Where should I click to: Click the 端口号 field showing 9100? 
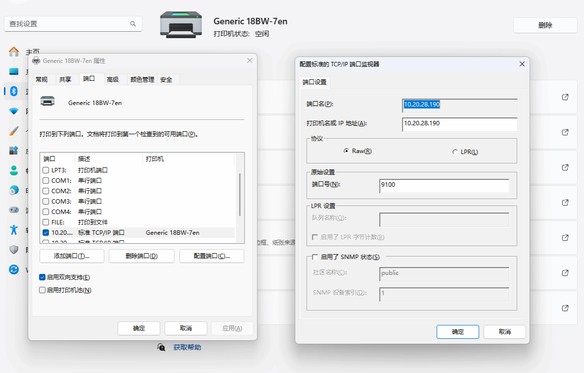444,186
